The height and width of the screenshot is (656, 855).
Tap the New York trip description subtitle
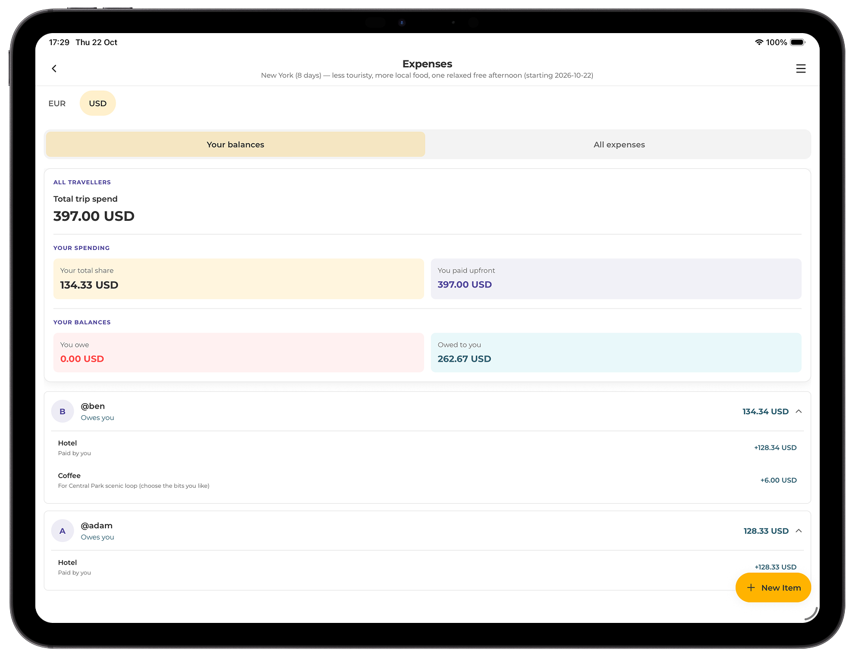[427, 75]
